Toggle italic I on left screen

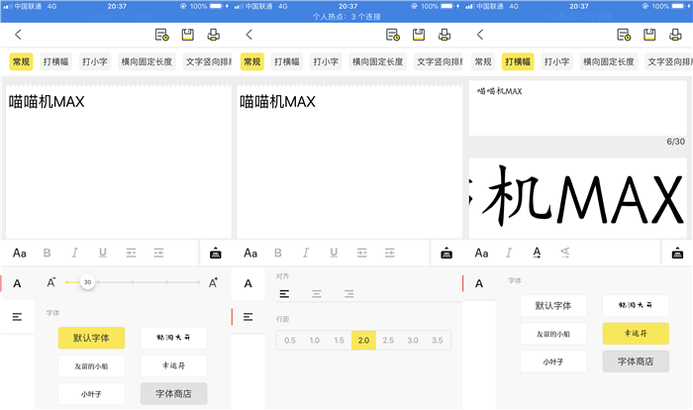click(x=74, y=253)
